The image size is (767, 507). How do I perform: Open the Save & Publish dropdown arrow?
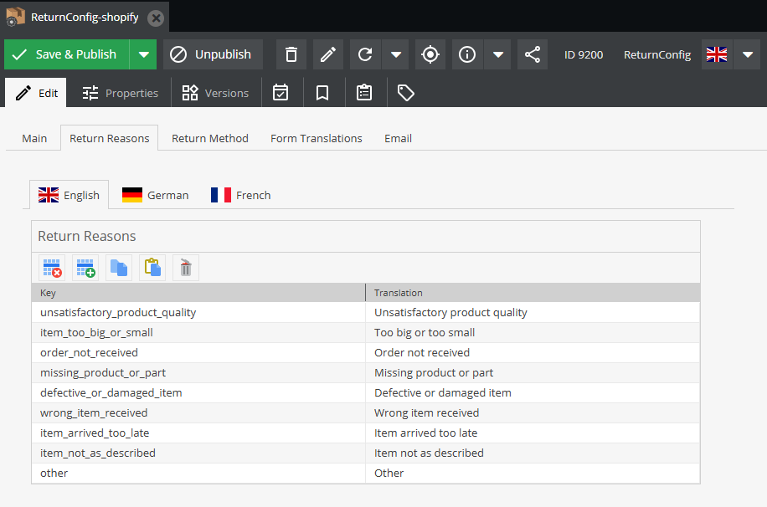tap(143, 54)
